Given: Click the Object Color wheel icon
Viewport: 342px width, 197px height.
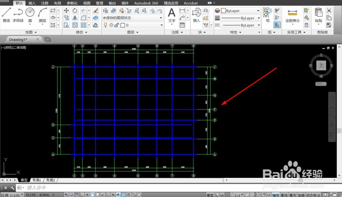Looking at the screenshot, I should [x=217, y=11].
